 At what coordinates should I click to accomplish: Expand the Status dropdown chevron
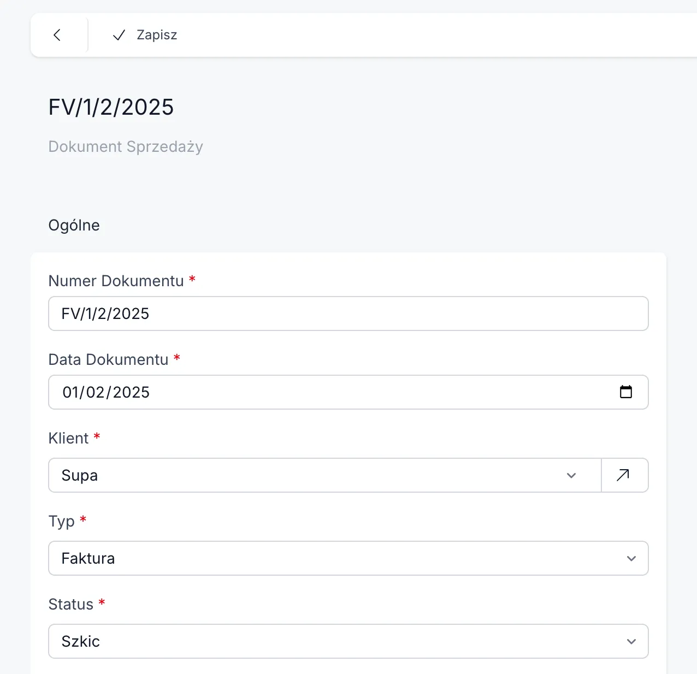(x=631, y=641)
